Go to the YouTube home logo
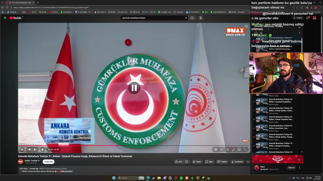Viewport: 323px width, 181px height. [x=16, y=18]
